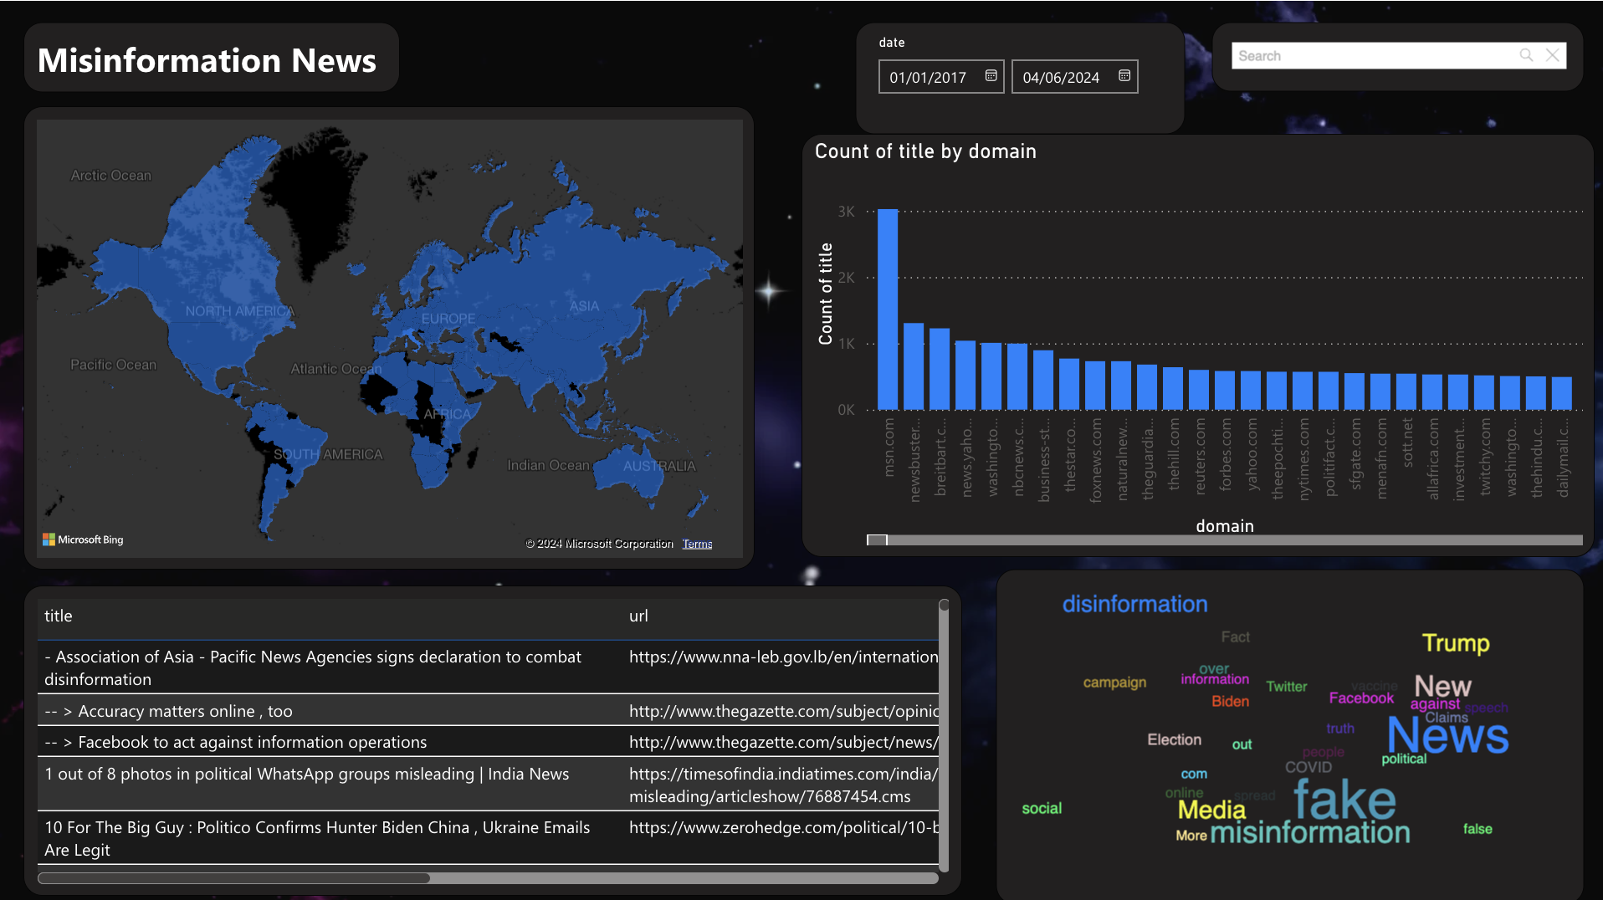Click 'fake' in the word cloud
This screenshot has width=1603, height=900.
point(1344,799)
